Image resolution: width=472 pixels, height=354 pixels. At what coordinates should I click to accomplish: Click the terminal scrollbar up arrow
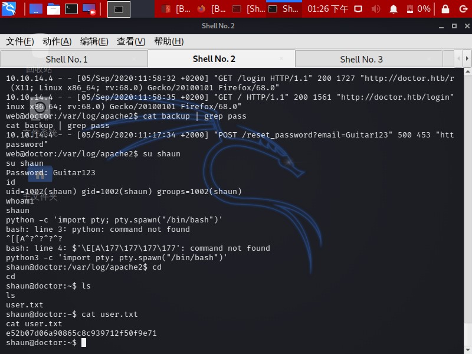[467, 71]
